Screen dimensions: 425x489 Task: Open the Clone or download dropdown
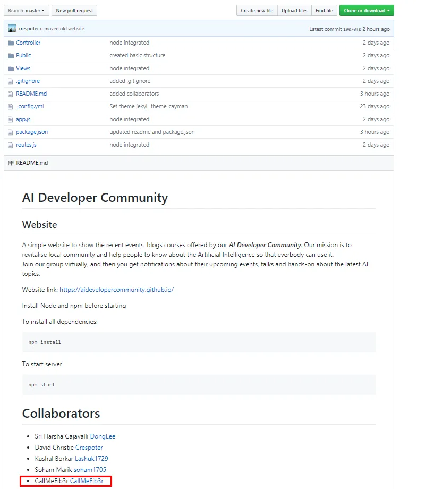367,10
